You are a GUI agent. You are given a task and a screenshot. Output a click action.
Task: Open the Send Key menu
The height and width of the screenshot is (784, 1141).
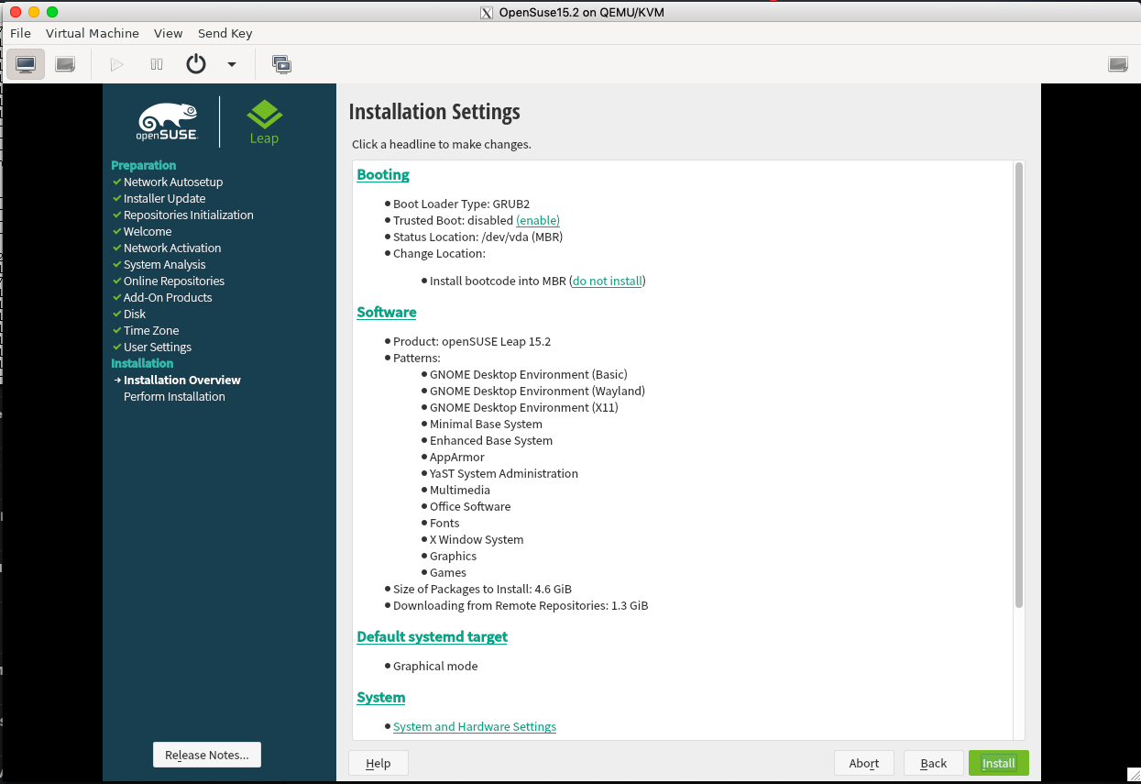tap(225, 33)
